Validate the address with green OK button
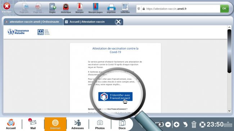The height and width of the screenshot is (131, 234). [x=224, y=9]
